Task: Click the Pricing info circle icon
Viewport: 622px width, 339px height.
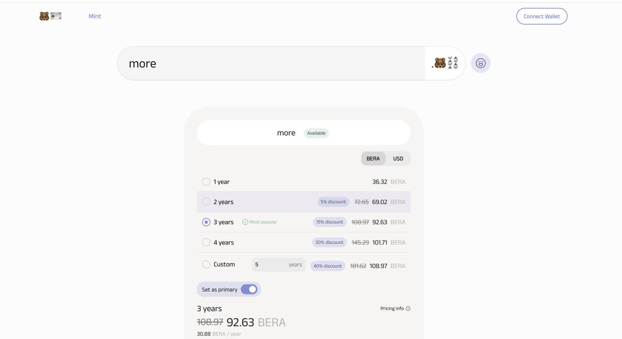Action: 408,308
